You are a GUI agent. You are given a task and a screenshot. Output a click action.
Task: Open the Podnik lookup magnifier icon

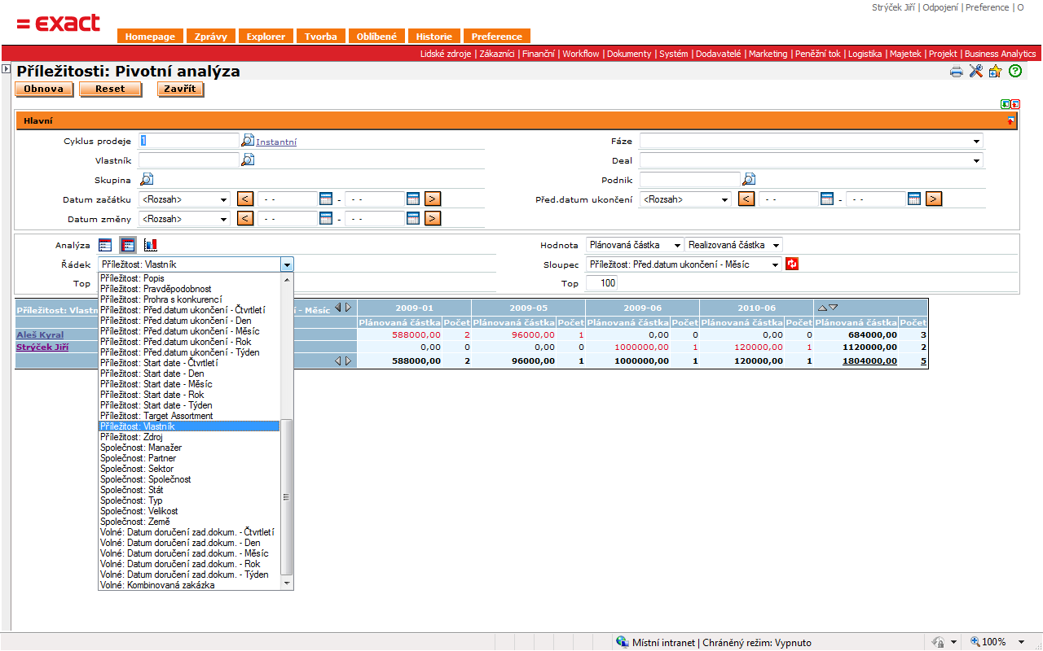749,179
